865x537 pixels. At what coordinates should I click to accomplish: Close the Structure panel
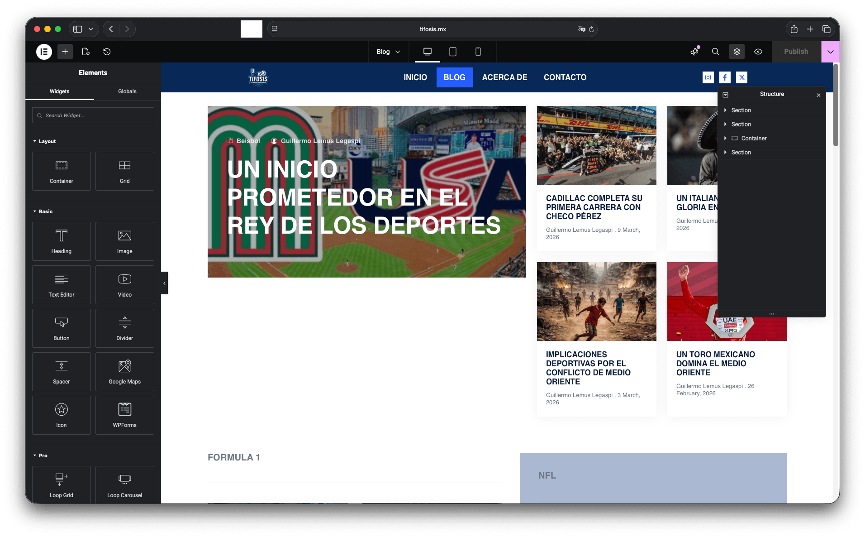[x=818, y=95]
